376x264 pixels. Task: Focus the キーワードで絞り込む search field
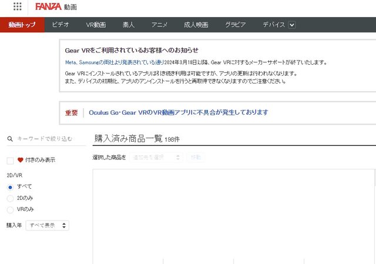(x=45, y=139)
